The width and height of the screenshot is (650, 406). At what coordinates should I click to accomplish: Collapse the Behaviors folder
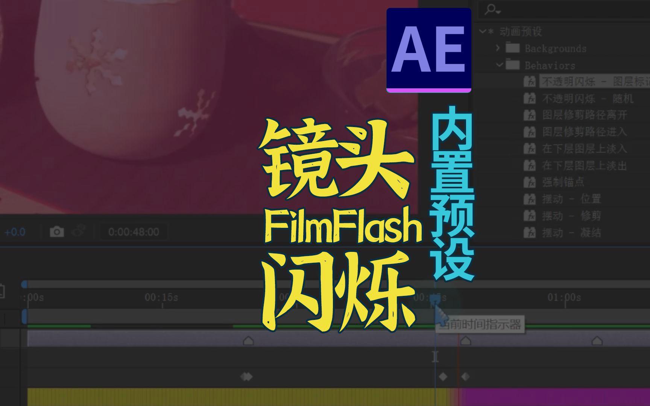tap(500, 65)
